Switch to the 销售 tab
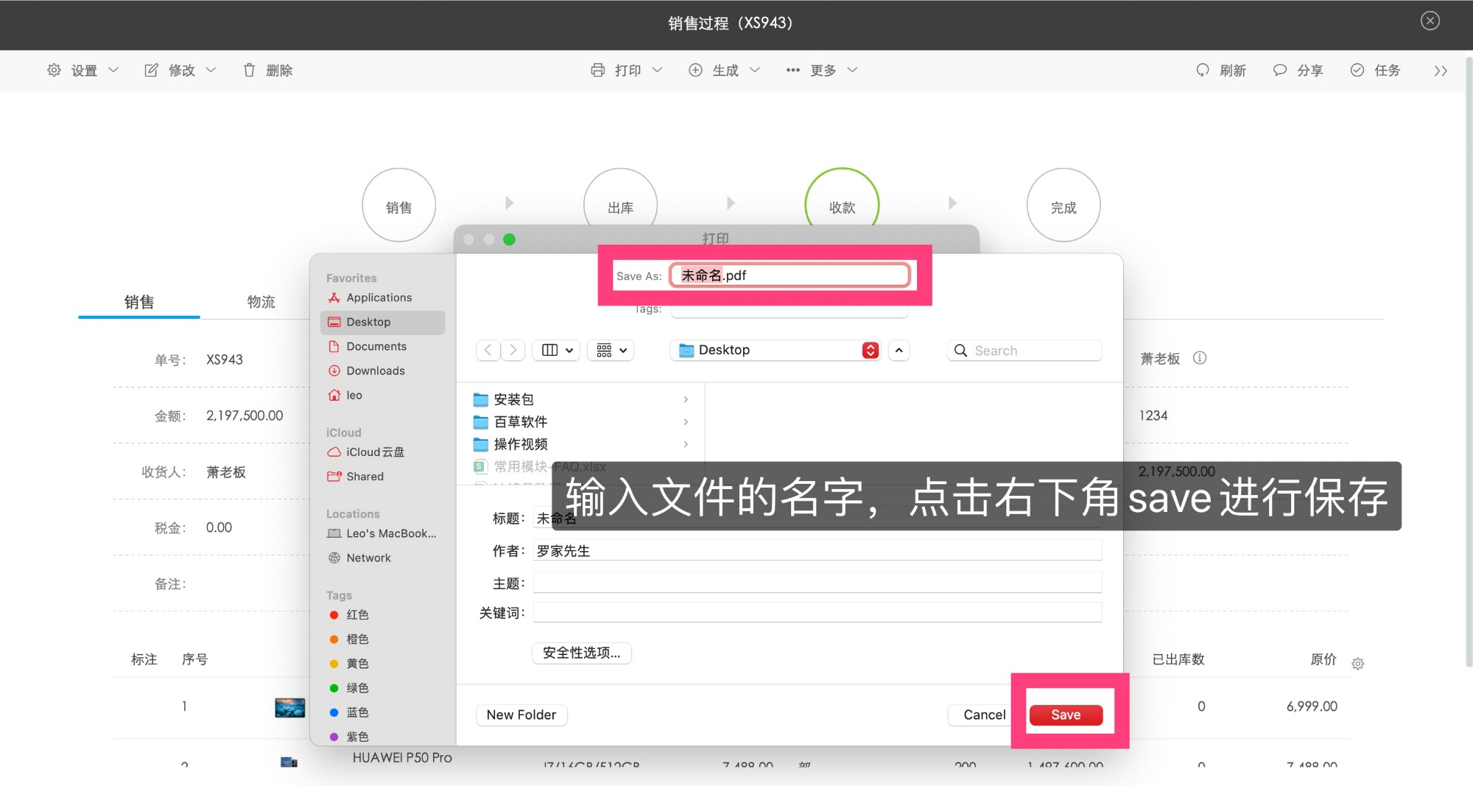 pos(138,301)
